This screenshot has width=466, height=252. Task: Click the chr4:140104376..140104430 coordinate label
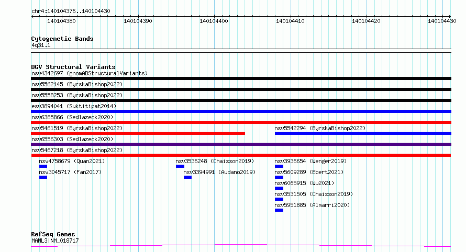71,11
